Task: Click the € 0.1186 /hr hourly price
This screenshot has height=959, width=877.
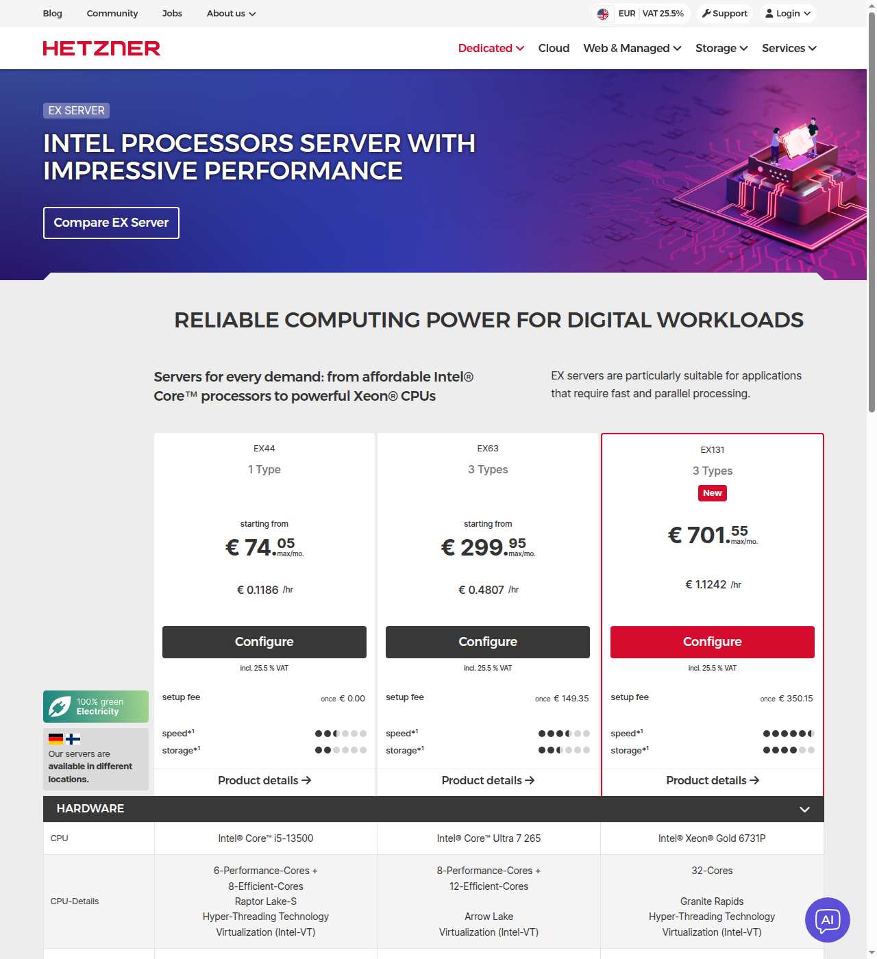Action: (264, 590)
